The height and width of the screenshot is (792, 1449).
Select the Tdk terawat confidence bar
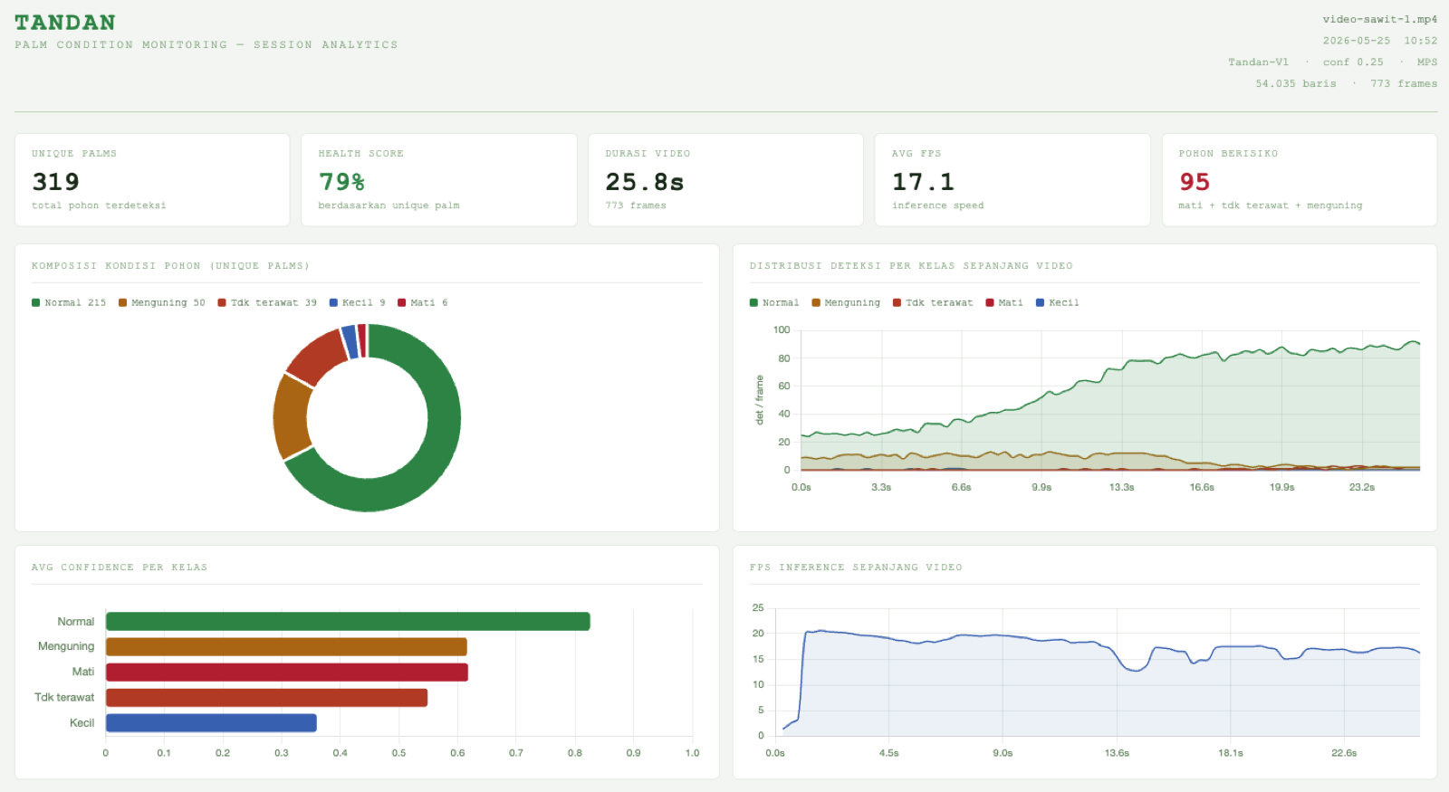coord(266,697)
